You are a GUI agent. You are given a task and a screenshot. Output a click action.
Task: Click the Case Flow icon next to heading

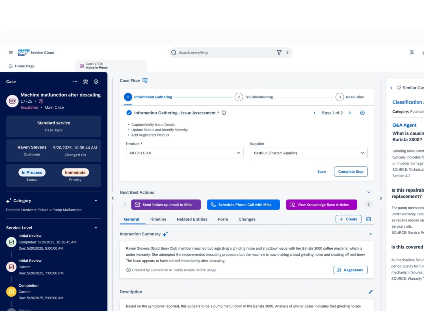point(145,81)
